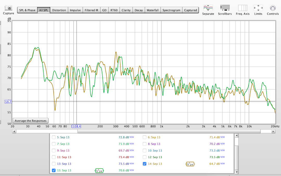Screen dimensions: 281x176
Task: Click Average the Responses button
Action: [x=30, y=121]
